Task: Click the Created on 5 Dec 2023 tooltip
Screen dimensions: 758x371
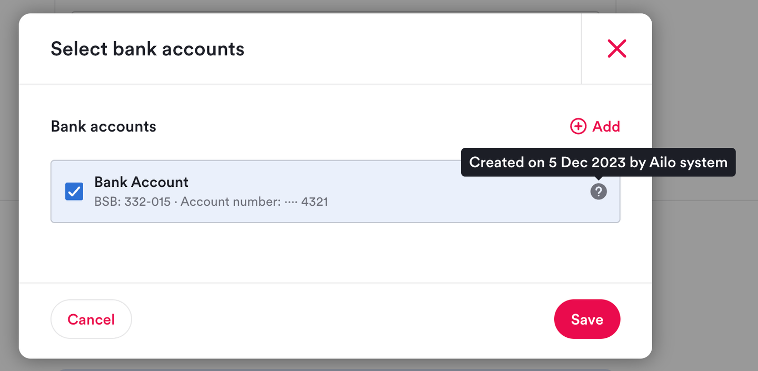Action: 597,162
